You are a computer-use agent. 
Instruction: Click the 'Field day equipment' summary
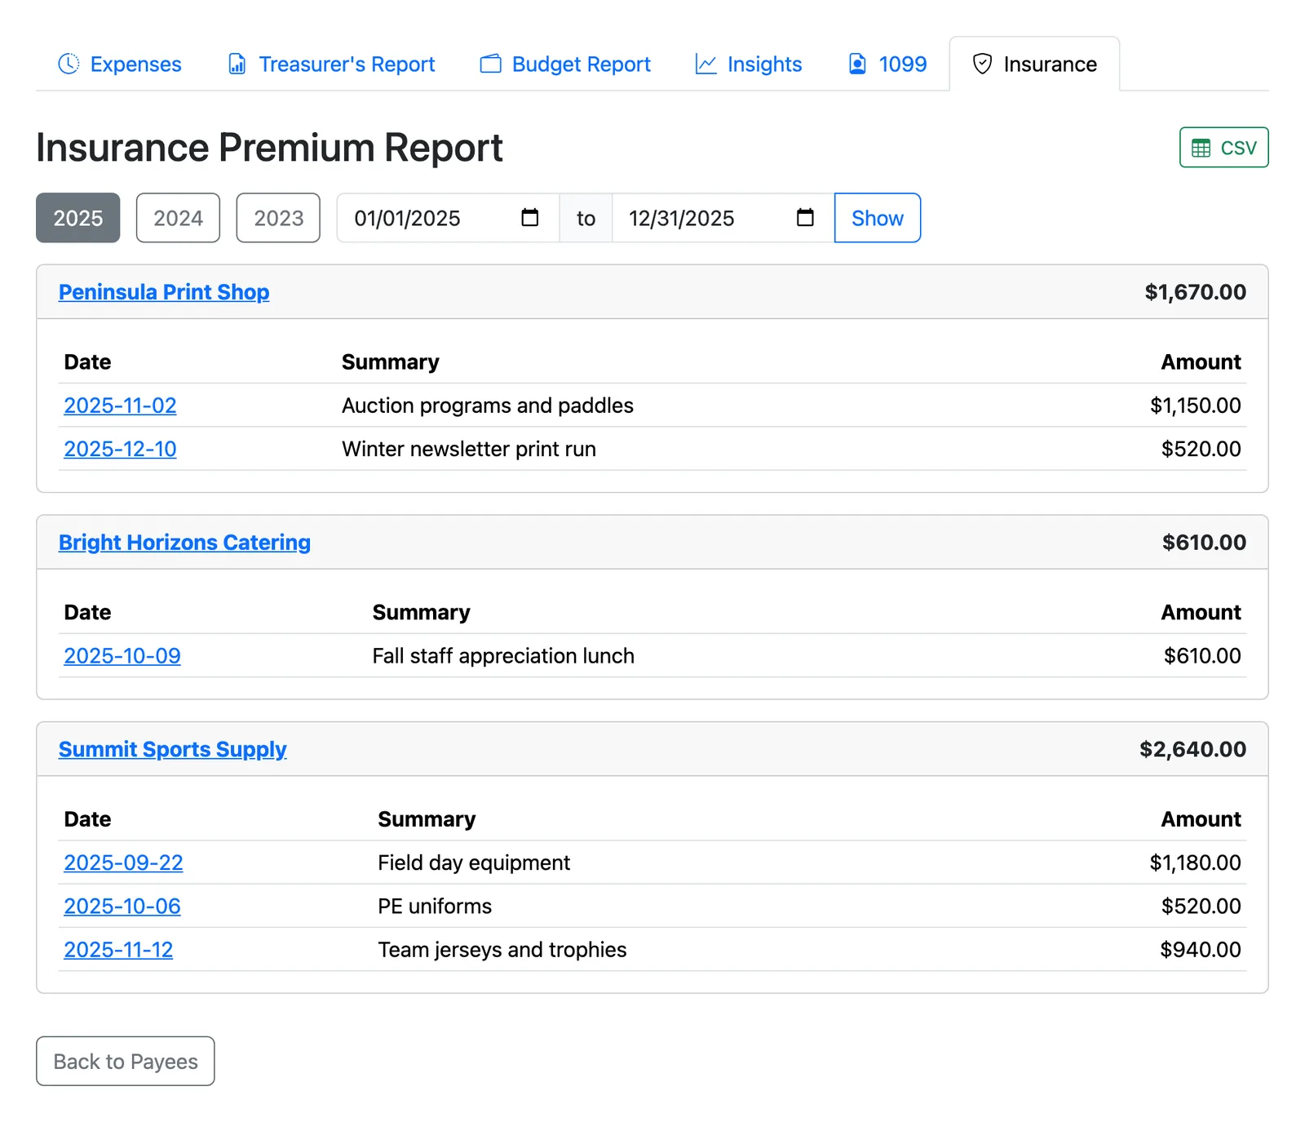(474, 863)
